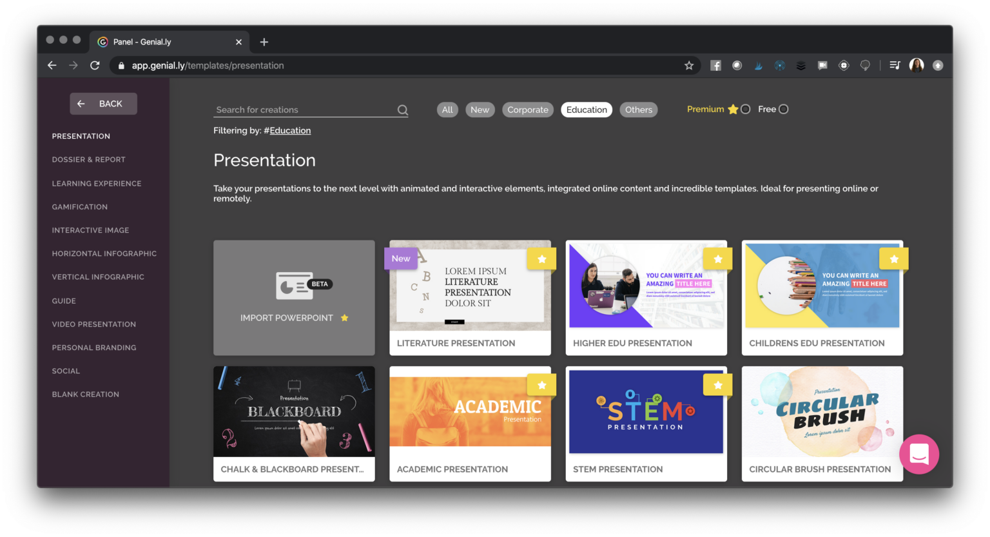Open the profile avatar in the browser toolbar

coord(917,65)
